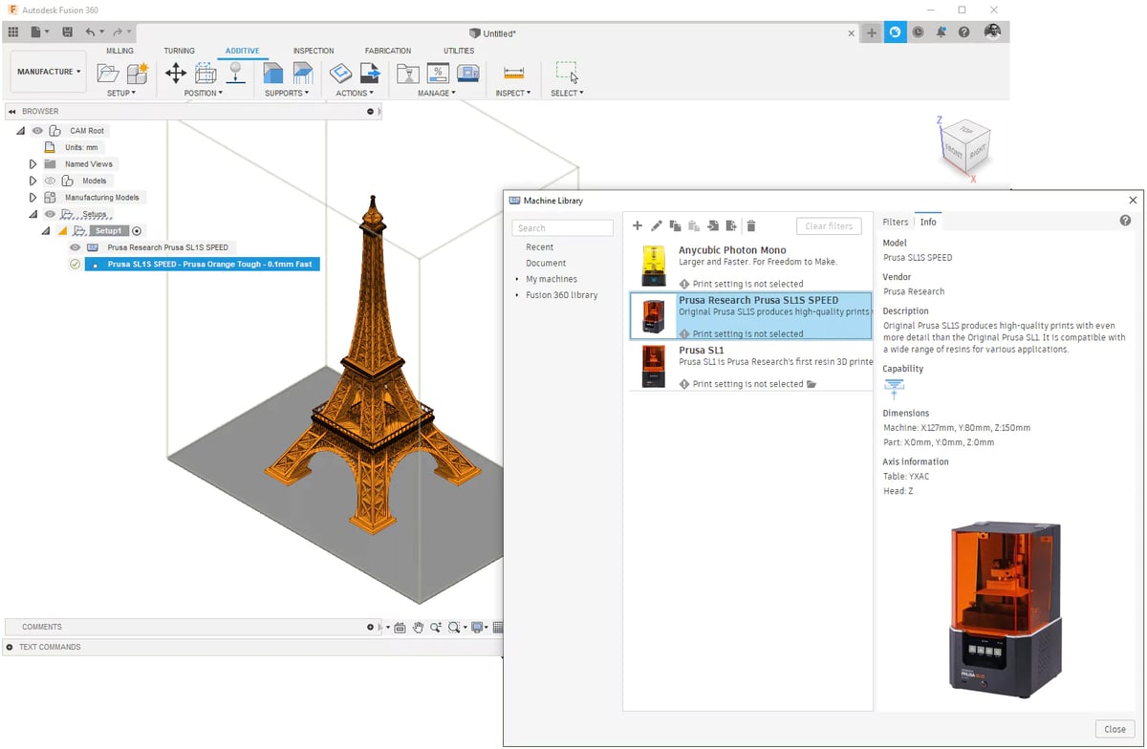Open the POSITION dropdown menu
Viewport: 1147px width, 749px height.
pos(204,94)
